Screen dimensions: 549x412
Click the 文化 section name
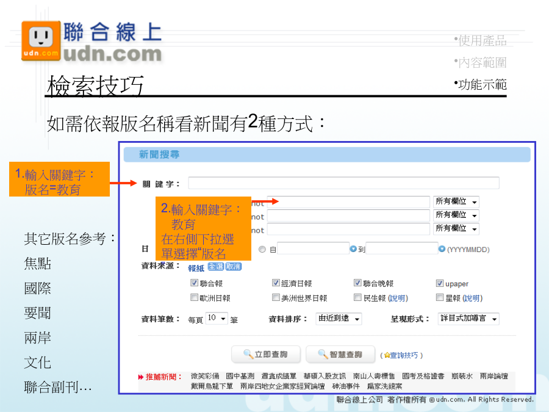click(x=37, y=363)
